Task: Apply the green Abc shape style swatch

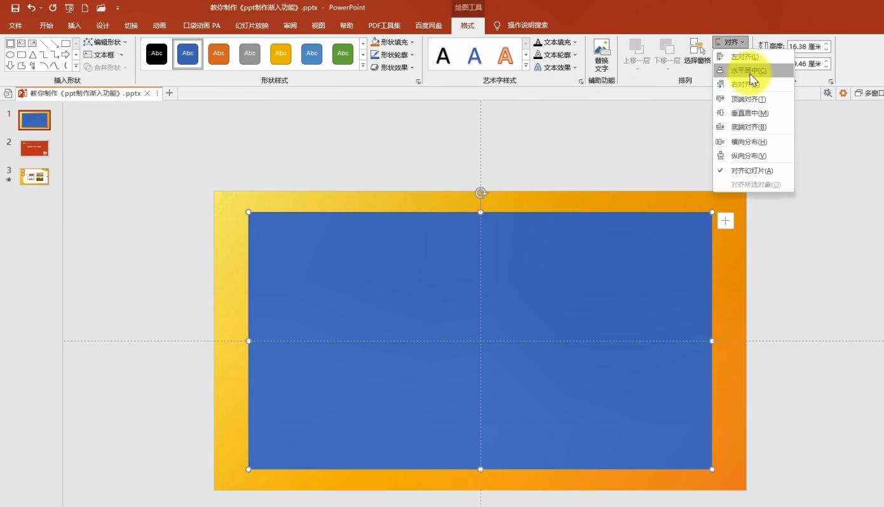Action: coord(343,53)
